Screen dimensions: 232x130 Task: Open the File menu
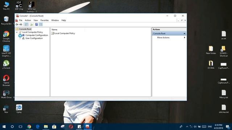(21, 20)
